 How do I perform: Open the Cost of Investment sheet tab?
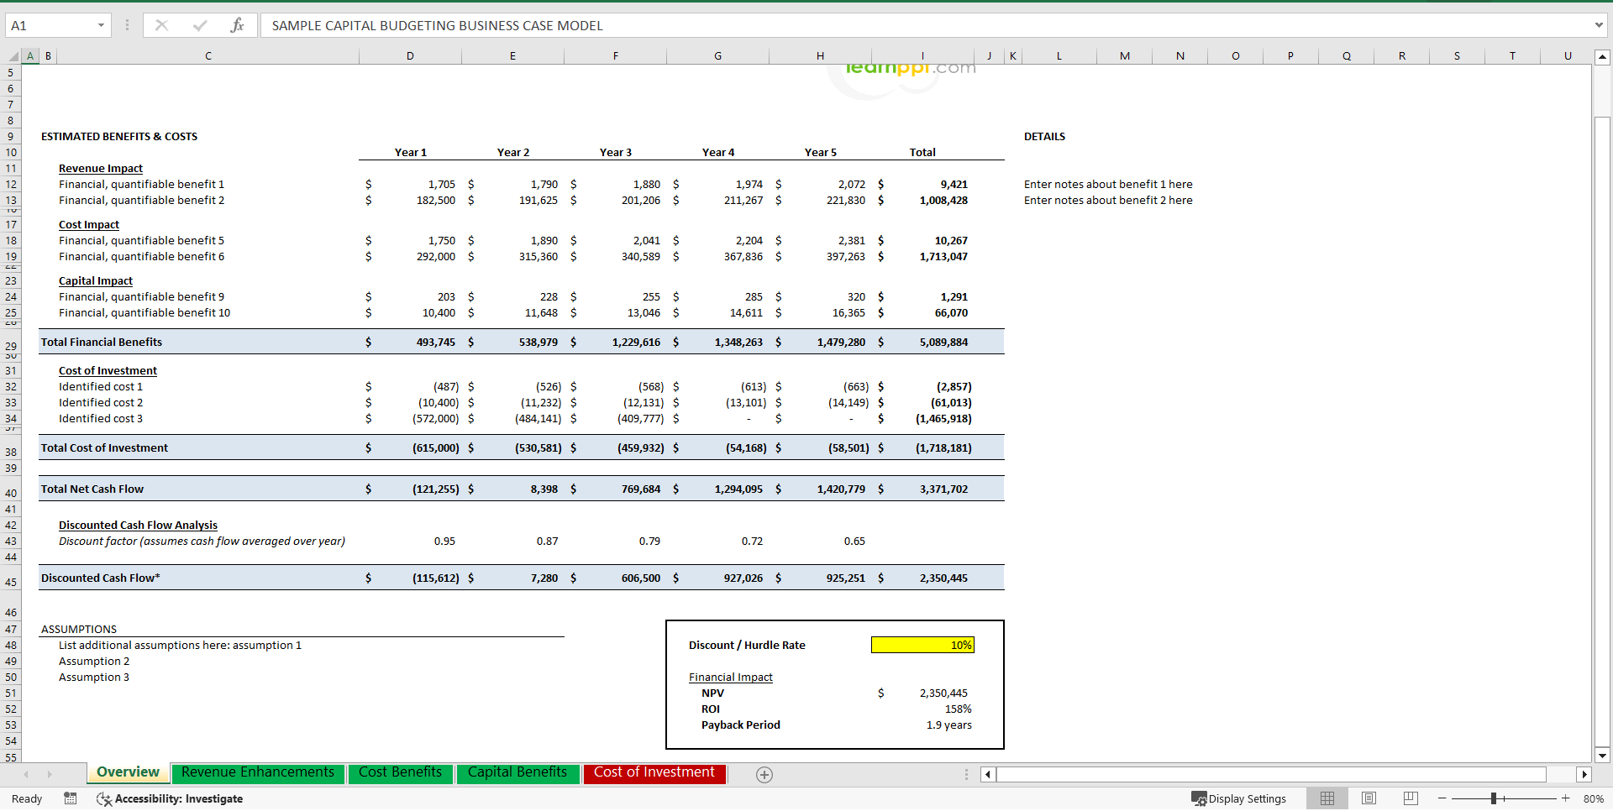[x=654, y=772]
